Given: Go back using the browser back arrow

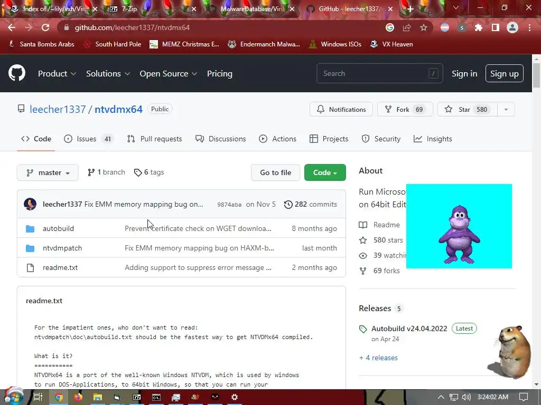Looking at the screenshot, I should point(12,27).
